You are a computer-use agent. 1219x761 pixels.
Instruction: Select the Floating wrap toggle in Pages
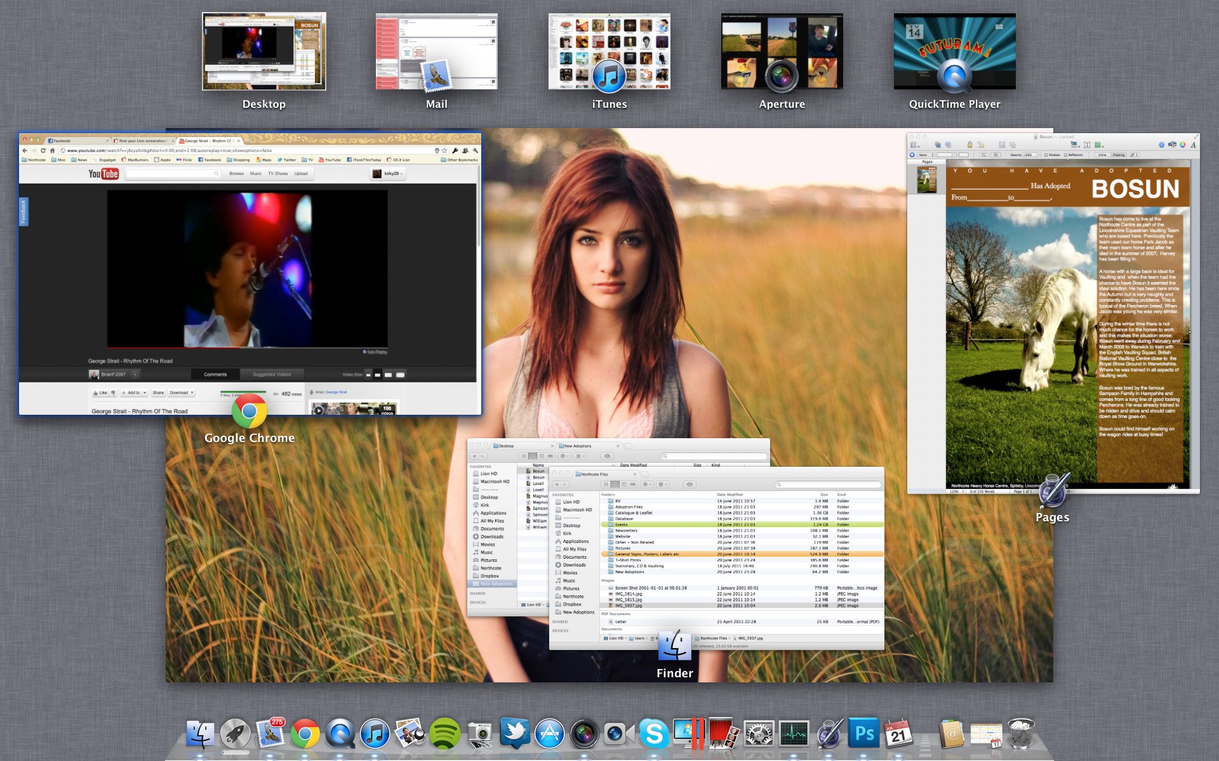pos(1119,155)
